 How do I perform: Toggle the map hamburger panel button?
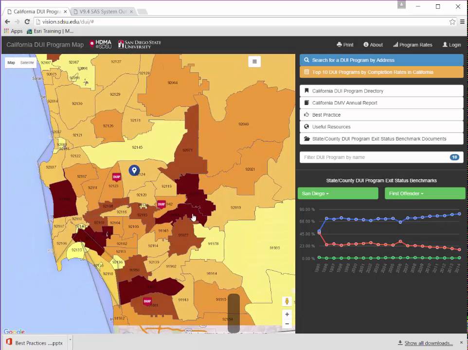(254, 61)
